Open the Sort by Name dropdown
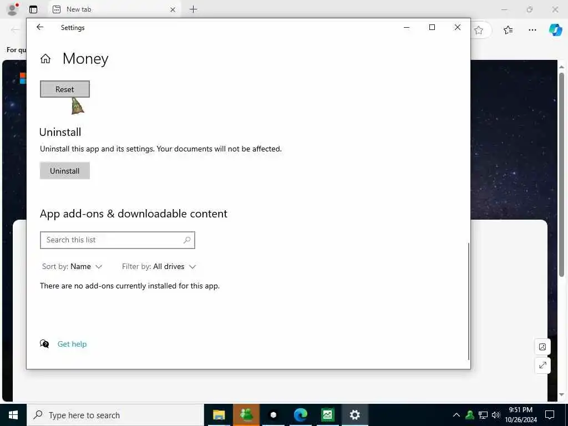Image resolution: width=568 pixels, height=426 pixels. (72, 267)
